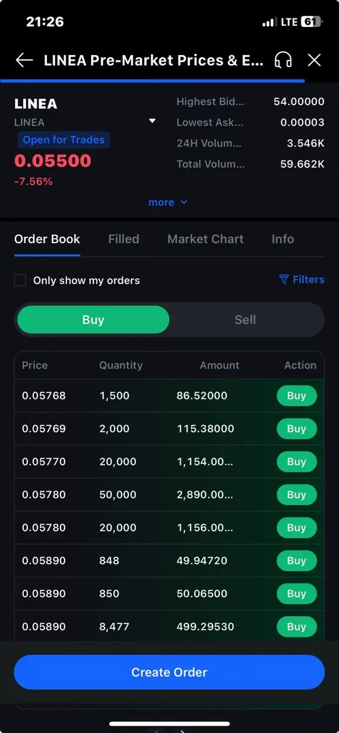This screenshot has width=339, height=733.
Task: Tap the Filters funnel icon
Action: 283,280
